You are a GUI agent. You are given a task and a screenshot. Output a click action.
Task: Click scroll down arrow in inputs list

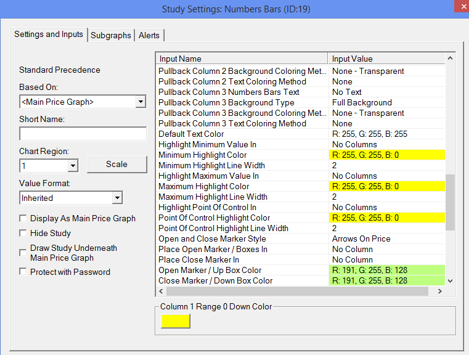[450, 281]
